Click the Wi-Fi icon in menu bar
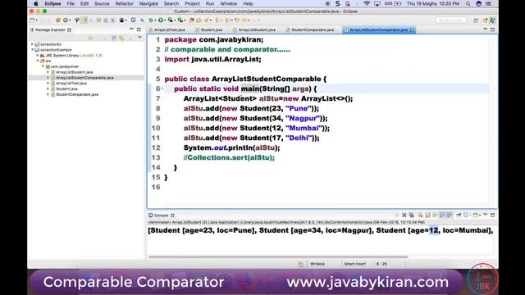The height and width of the screenshot is (295, 525). 367,3
